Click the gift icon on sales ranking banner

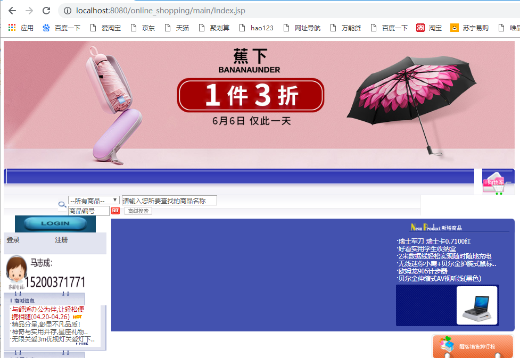tap(447, 344)
